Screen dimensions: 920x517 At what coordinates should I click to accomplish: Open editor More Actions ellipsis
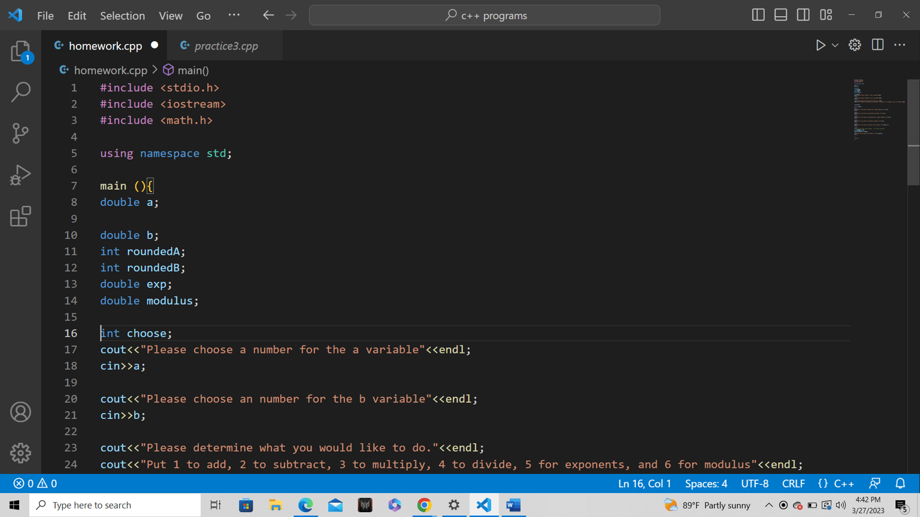(900, 45)
